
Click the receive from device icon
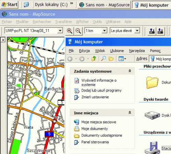pyautogui.click(x=160, y=31)
